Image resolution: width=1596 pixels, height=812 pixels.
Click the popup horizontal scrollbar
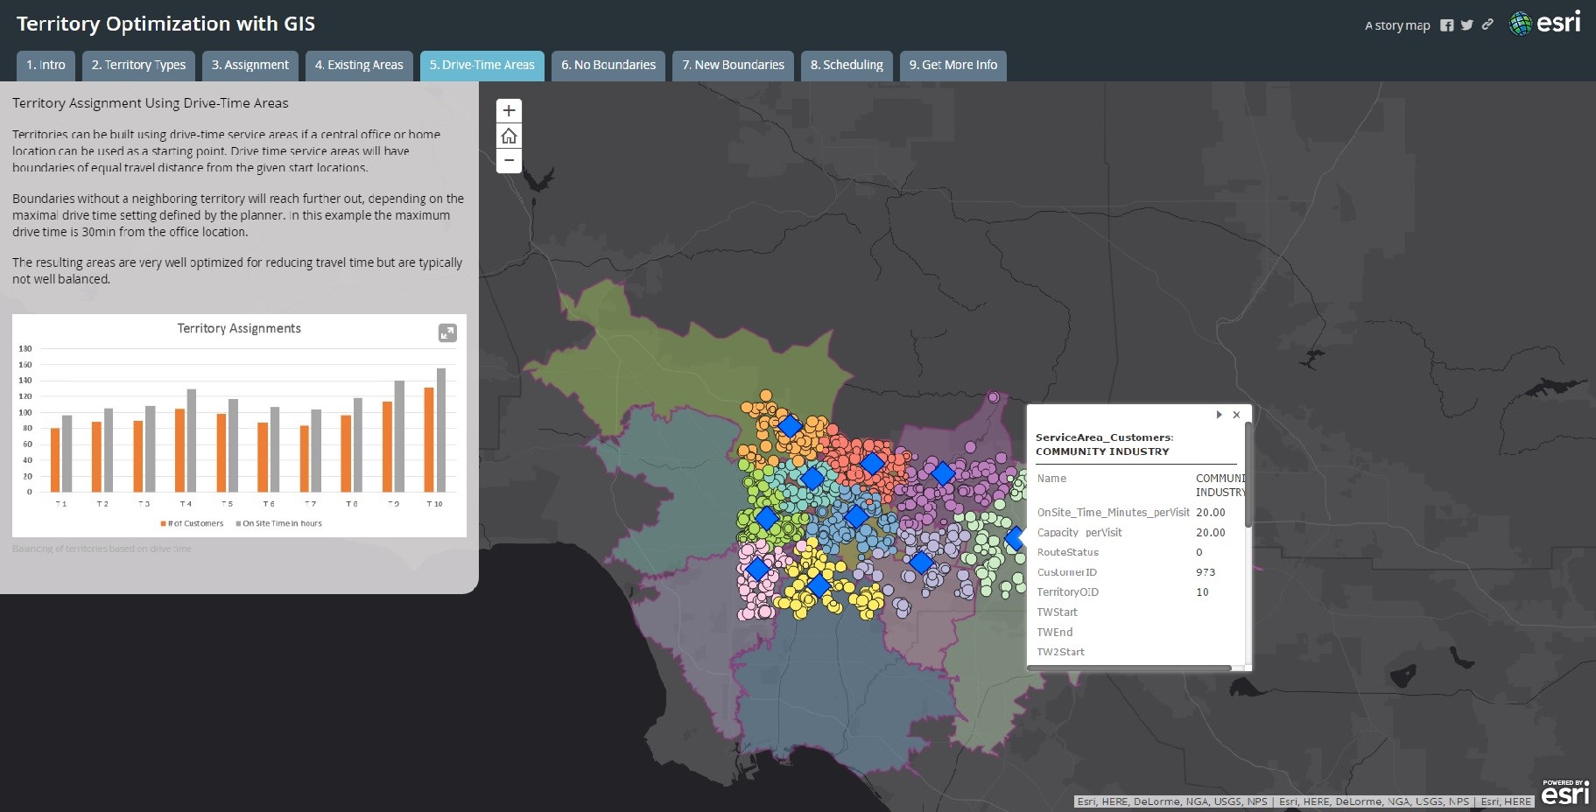pos(1129,668)
